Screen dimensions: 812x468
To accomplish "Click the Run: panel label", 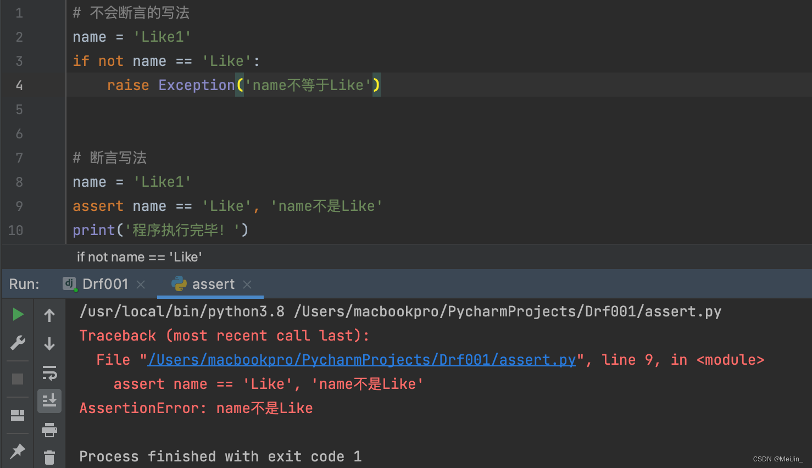I will [24, 284].
